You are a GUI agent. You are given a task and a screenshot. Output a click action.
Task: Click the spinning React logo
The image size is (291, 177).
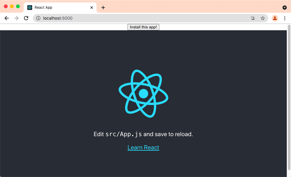[144, 93]
